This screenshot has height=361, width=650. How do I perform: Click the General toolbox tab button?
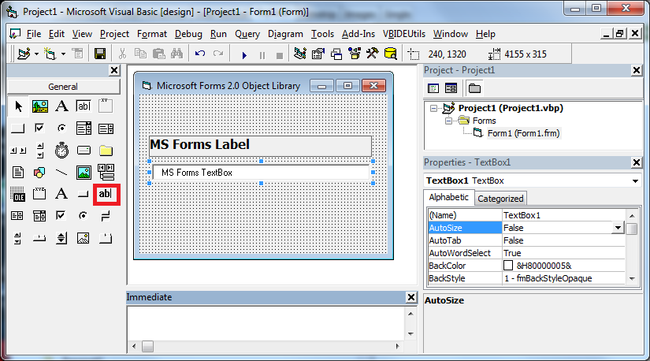pos(62,87)
